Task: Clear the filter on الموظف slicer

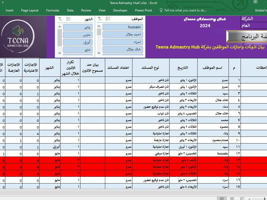Action: (100, 19)
